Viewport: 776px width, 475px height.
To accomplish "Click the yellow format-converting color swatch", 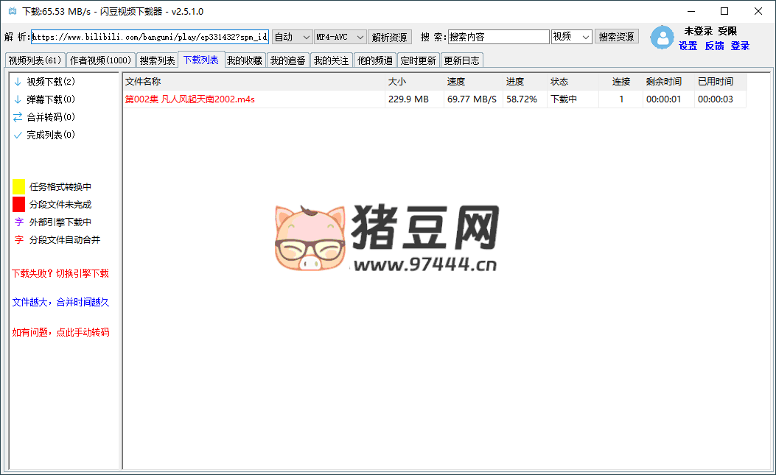I will (x=18, y=187).
